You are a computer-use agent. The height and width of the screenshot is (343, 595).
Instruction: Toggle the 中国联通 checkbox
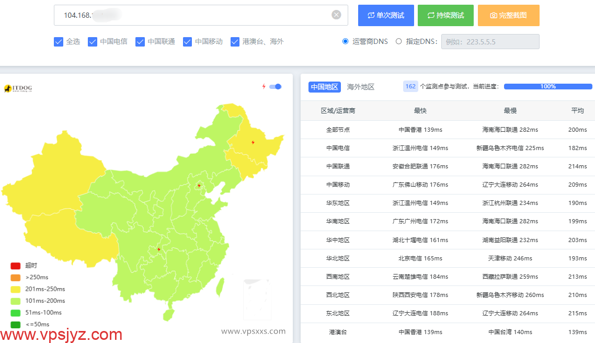(x=140, y=42)
